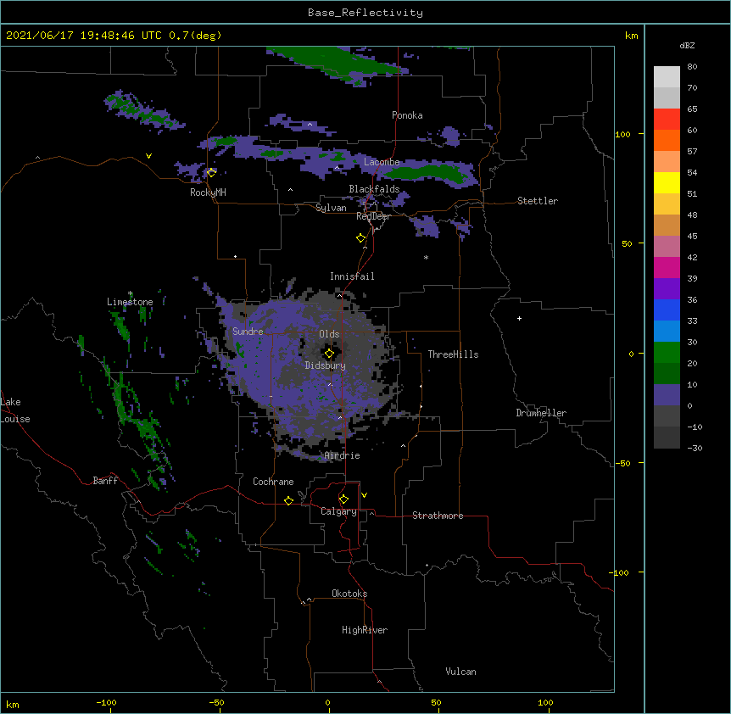Click the Sylvan label on the map

(331, 208)
